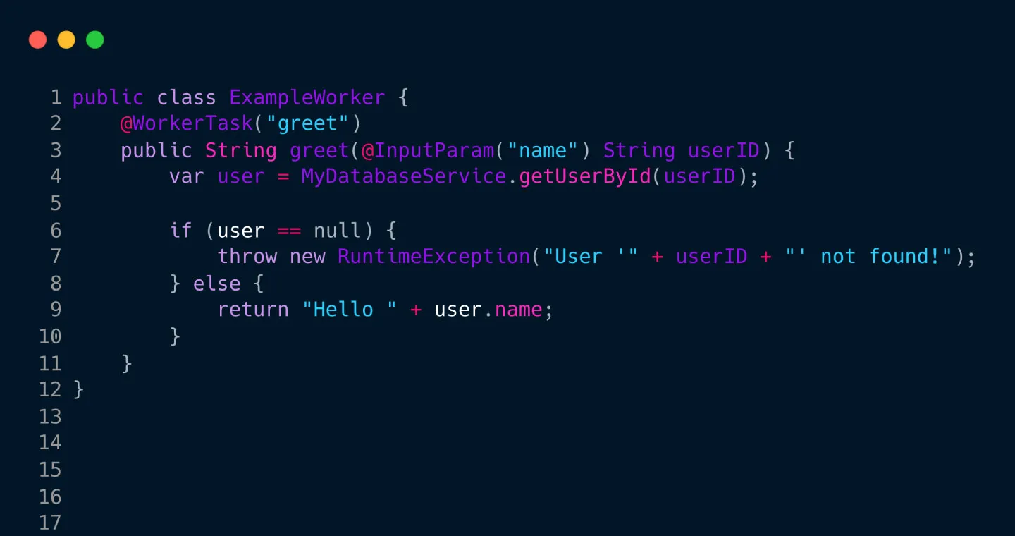
Task: Click the else keyword on line 8
Action: coord(216,284)
